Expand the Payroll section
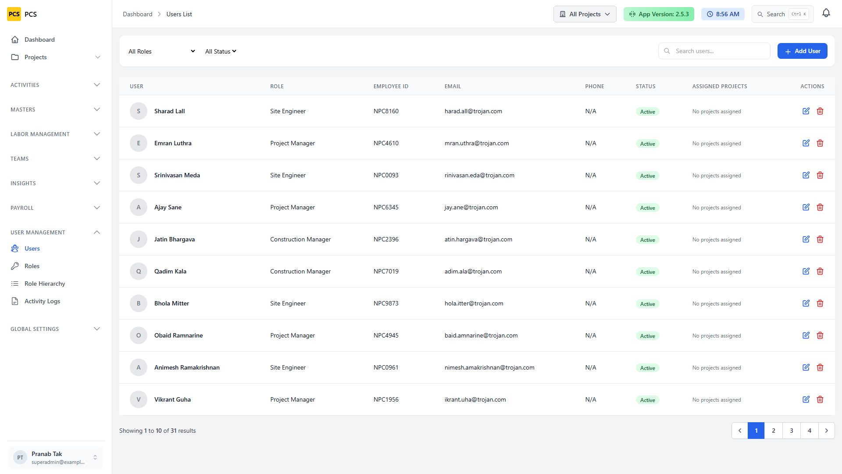842x474 pixels. coord(56,208)
